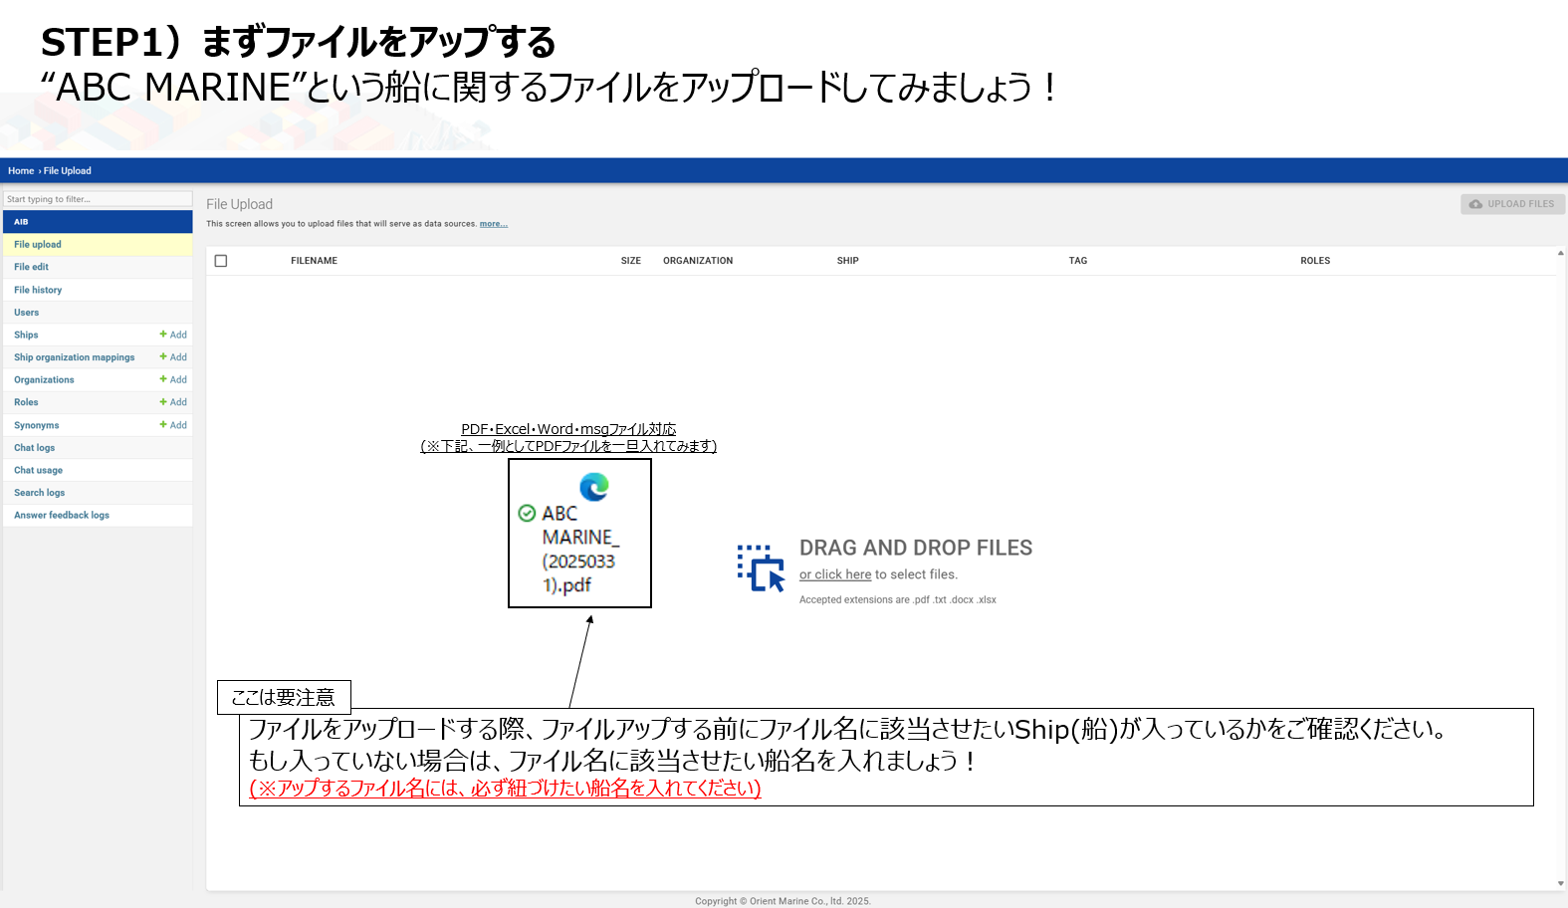Click the plus Add icon for Ships
The height and width of the screenshot is (908, 1568).
click(x=173, y=335)
